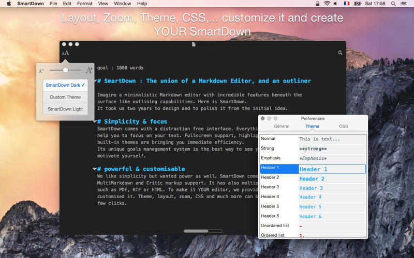
Task: Click the small A decrease font size icon
Action: click(41, 70)
